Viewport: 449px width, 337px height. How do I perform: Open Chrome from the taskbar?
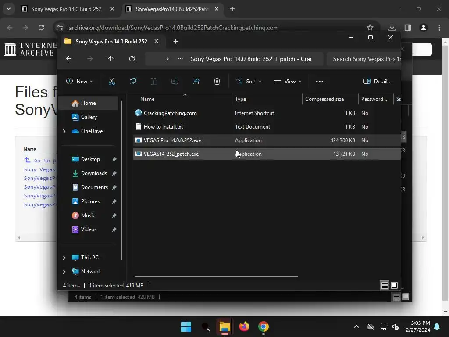point(264,326)
